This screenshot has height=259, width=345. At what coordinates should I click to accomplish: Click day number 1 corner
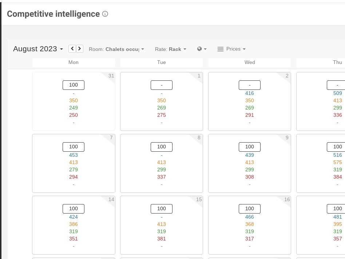[x=199, y=76]
